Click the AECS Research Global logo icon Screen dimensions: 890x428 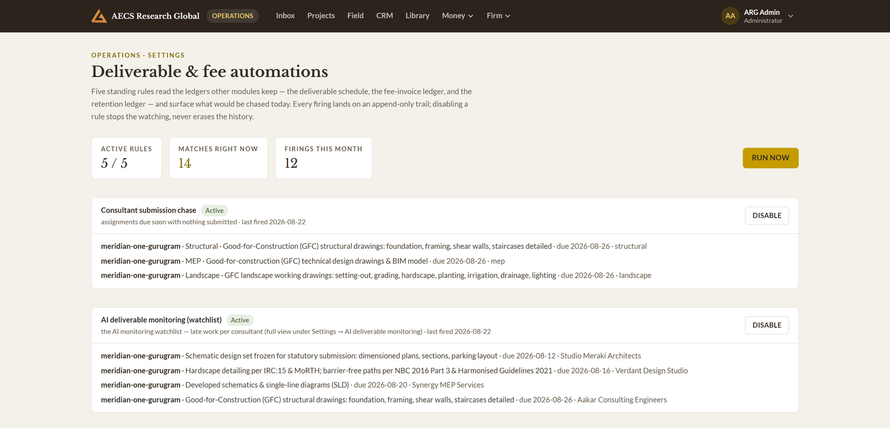(x=99, y=16)
